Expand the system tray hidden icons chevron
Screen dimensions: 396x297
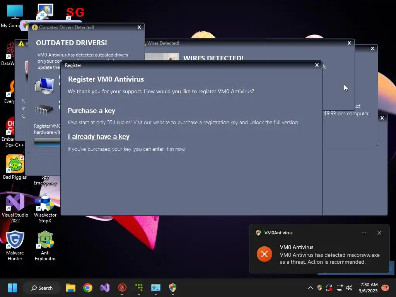coord(311,288)
